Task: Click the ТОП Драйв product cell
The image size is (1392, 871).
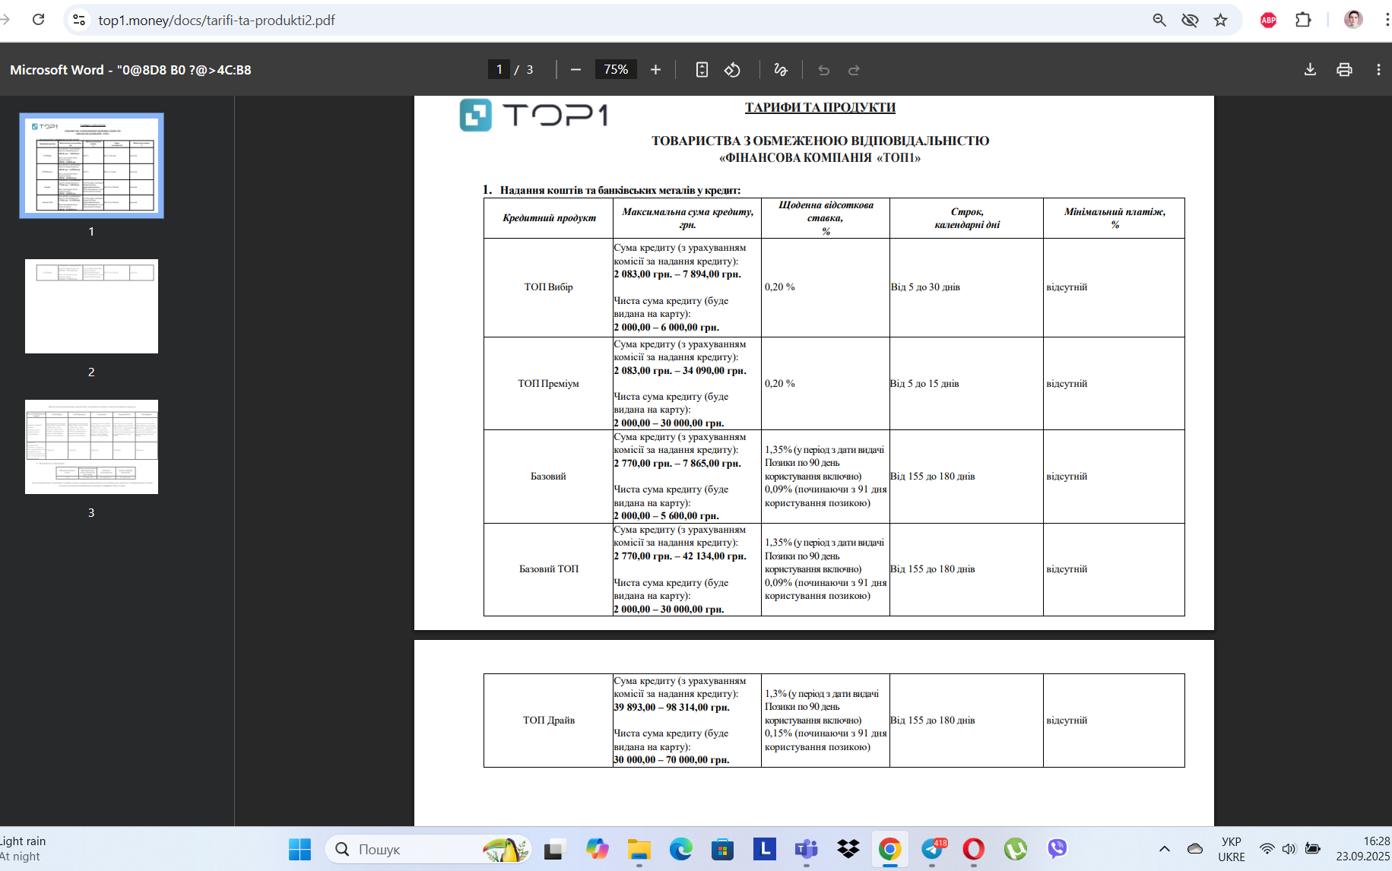Action: (548, 720)
